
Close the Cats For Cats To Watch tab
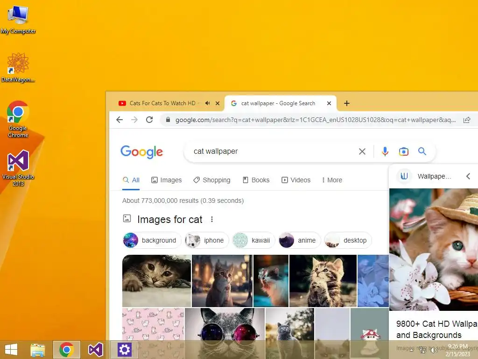click(x=218, y=103)
